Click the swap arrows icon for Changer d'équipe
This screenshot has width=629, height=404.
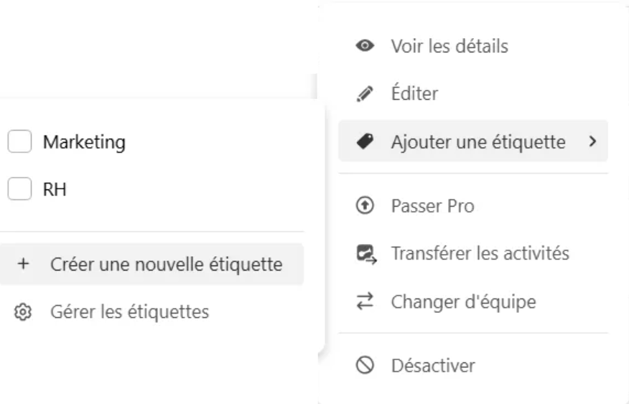365,302
